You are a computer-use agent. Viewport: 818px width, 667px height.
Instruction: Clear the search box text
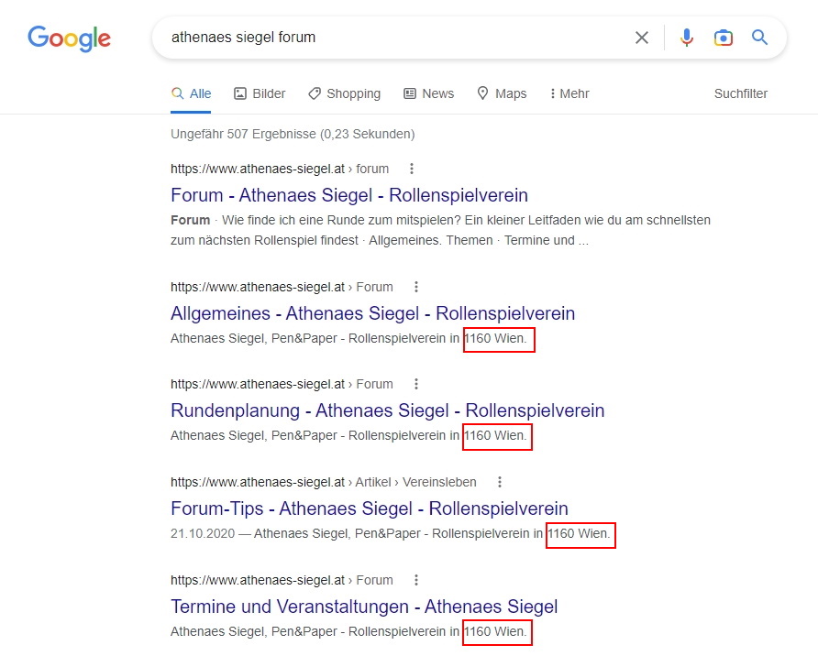click(x=642, y=38)
